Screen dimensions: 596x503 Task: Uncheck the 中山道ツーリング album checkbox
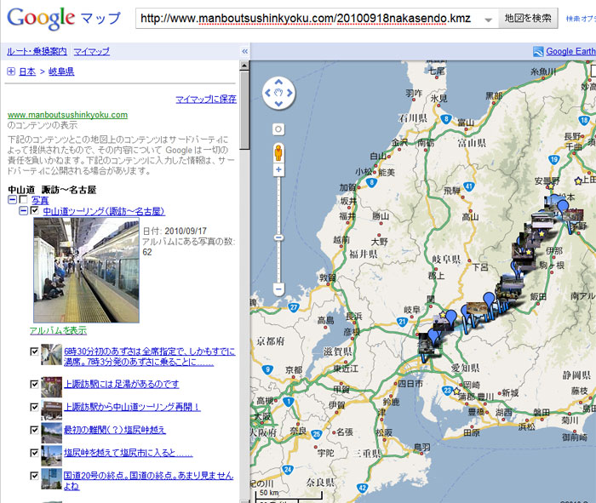pyautogui.click(x=34, y=211)
